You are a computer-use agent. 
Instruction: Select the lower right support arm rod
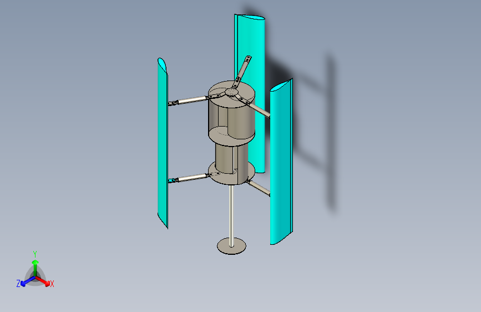[260, 188]
